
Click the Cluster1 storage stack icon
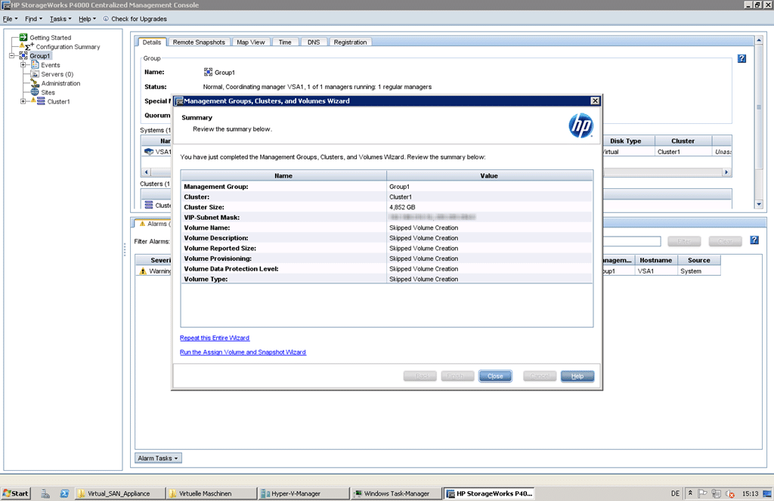(41, 101)
